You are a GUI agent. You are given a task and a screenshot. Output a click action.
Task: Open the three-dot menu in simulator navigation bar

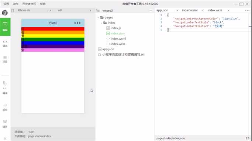(x=77, y=23)
